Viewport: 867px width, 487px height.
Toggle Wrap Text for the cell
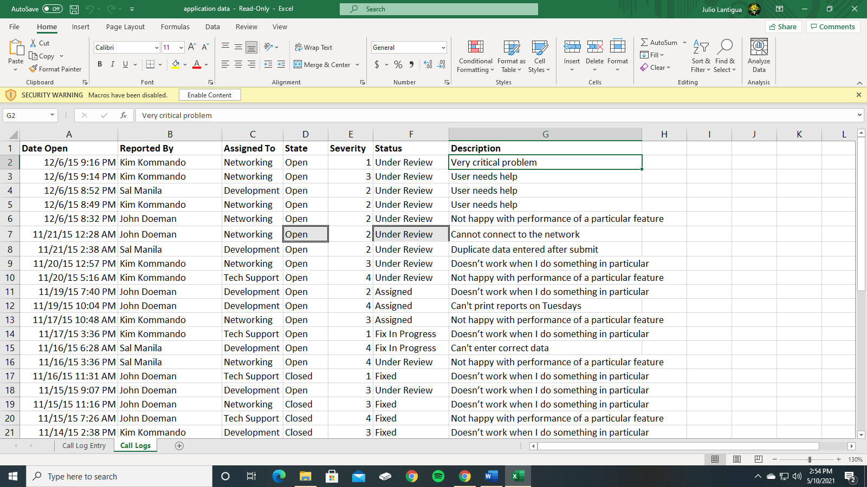click(313, 48)
